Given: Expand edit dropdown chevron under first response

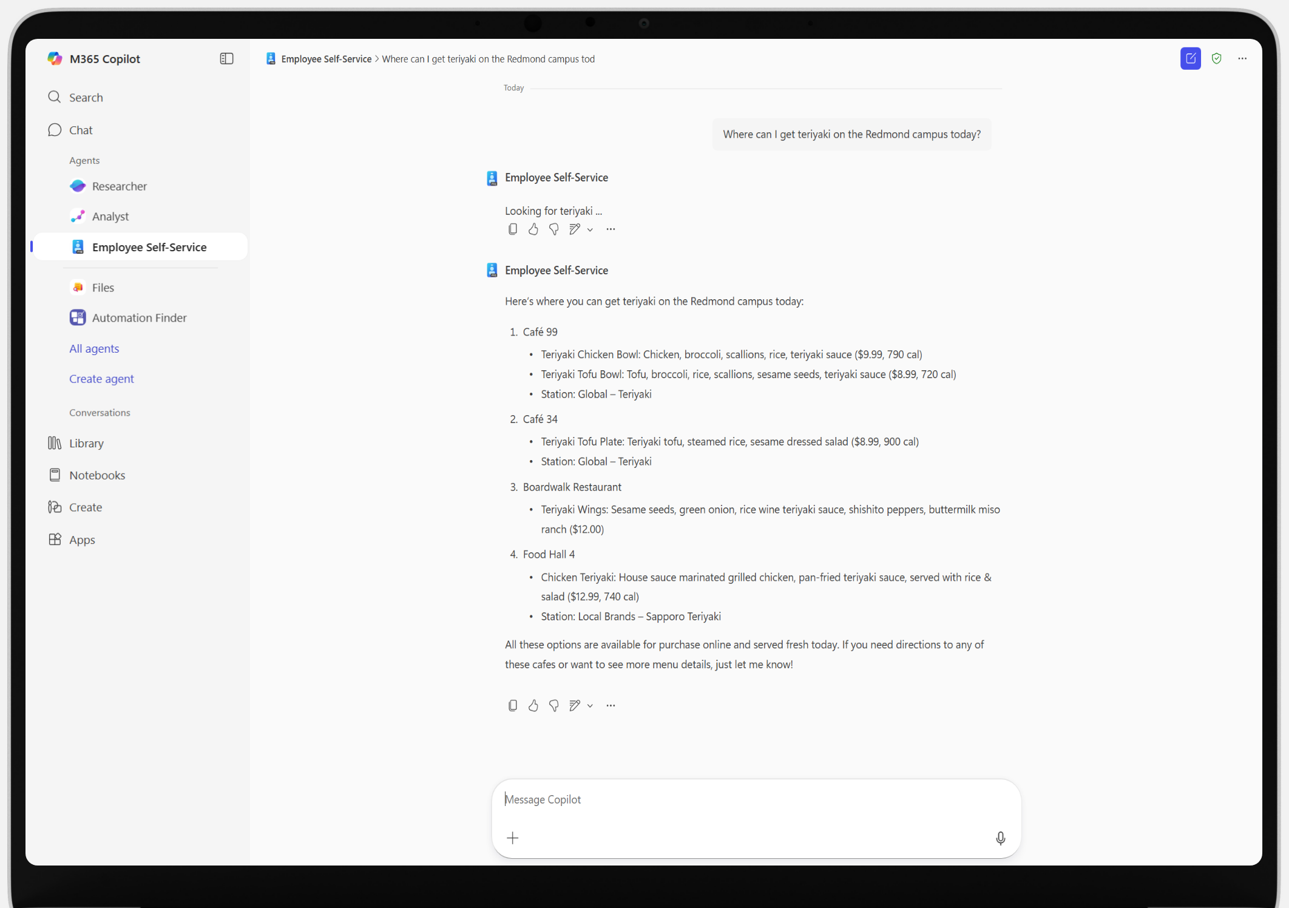Looking at the screenshot, I should click(590, 229).
